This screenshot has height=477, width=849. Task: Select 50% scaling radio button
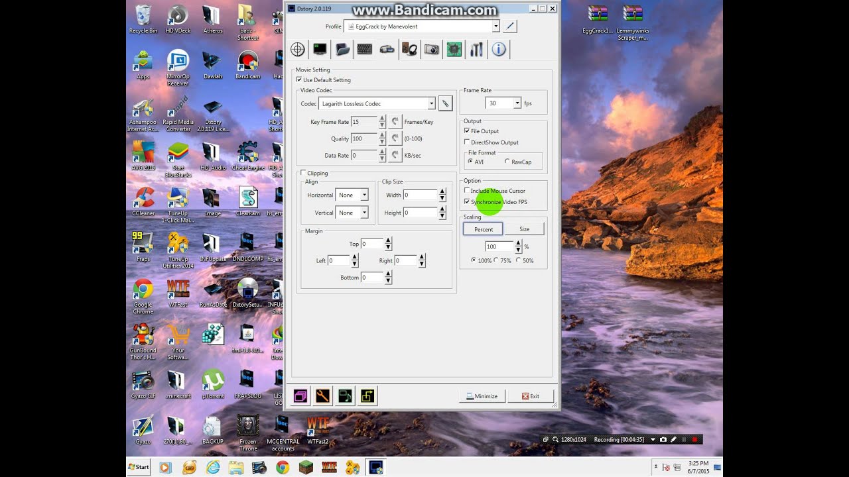(x=519, y=260)
